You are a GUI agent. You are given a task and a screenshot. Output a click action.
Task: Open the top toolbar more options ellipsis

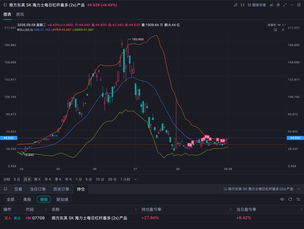[292, 5]
